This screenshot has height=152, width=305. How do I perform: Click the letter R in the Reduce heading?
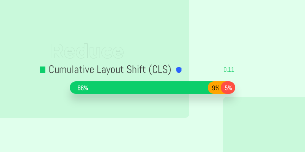(57, 51)
